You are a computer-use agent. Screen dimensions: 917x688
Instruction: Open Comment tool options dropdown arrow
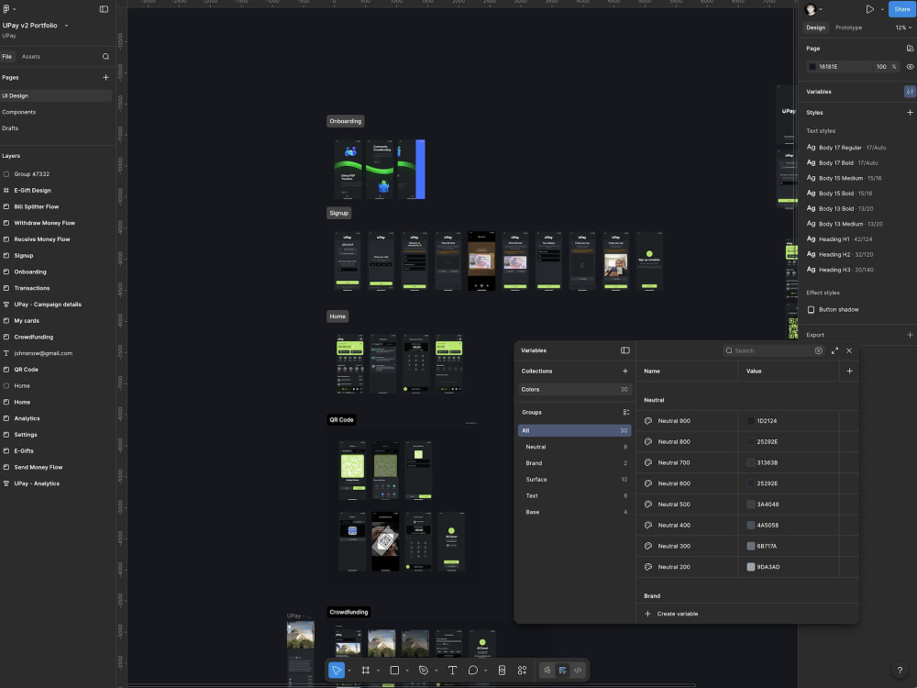(485, 671)
